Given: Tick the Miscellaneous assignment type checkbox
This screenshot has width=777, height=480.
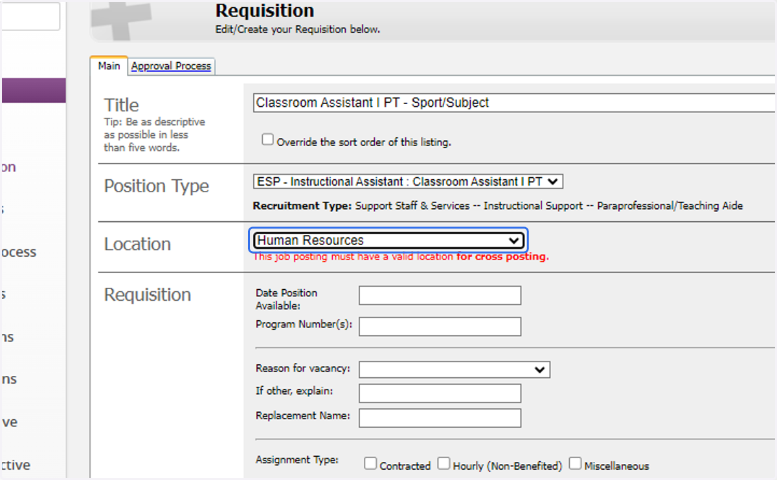Looking at the screenshot, I should (x=575, y=463).
